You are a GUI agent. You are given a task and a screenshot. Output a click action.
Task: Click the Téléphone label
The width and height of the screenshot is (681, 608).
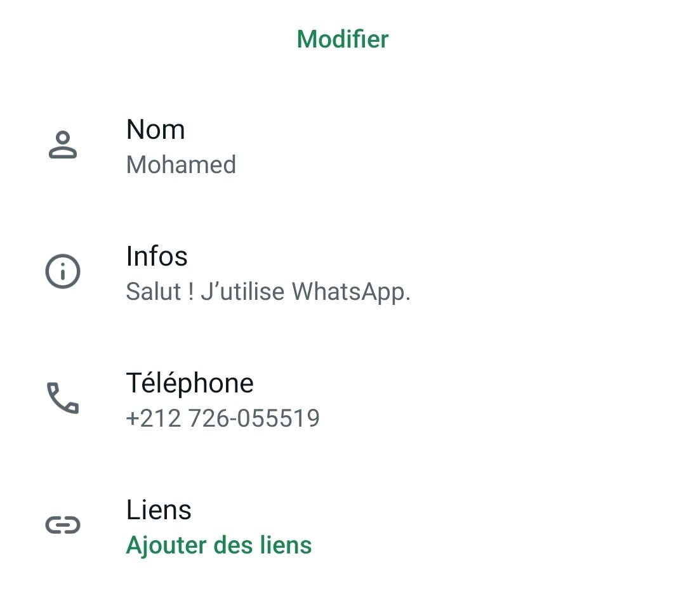point(190,383)
